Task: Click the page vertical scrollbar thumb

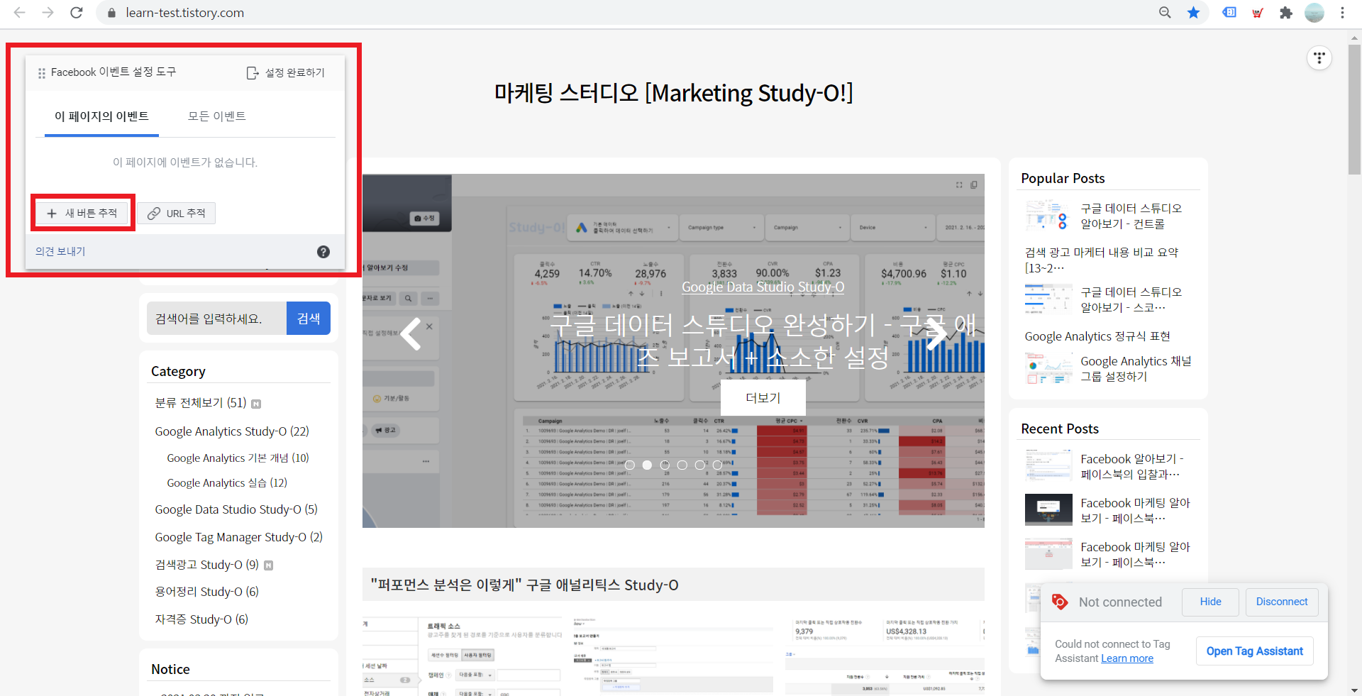Action: [1355, 110]
